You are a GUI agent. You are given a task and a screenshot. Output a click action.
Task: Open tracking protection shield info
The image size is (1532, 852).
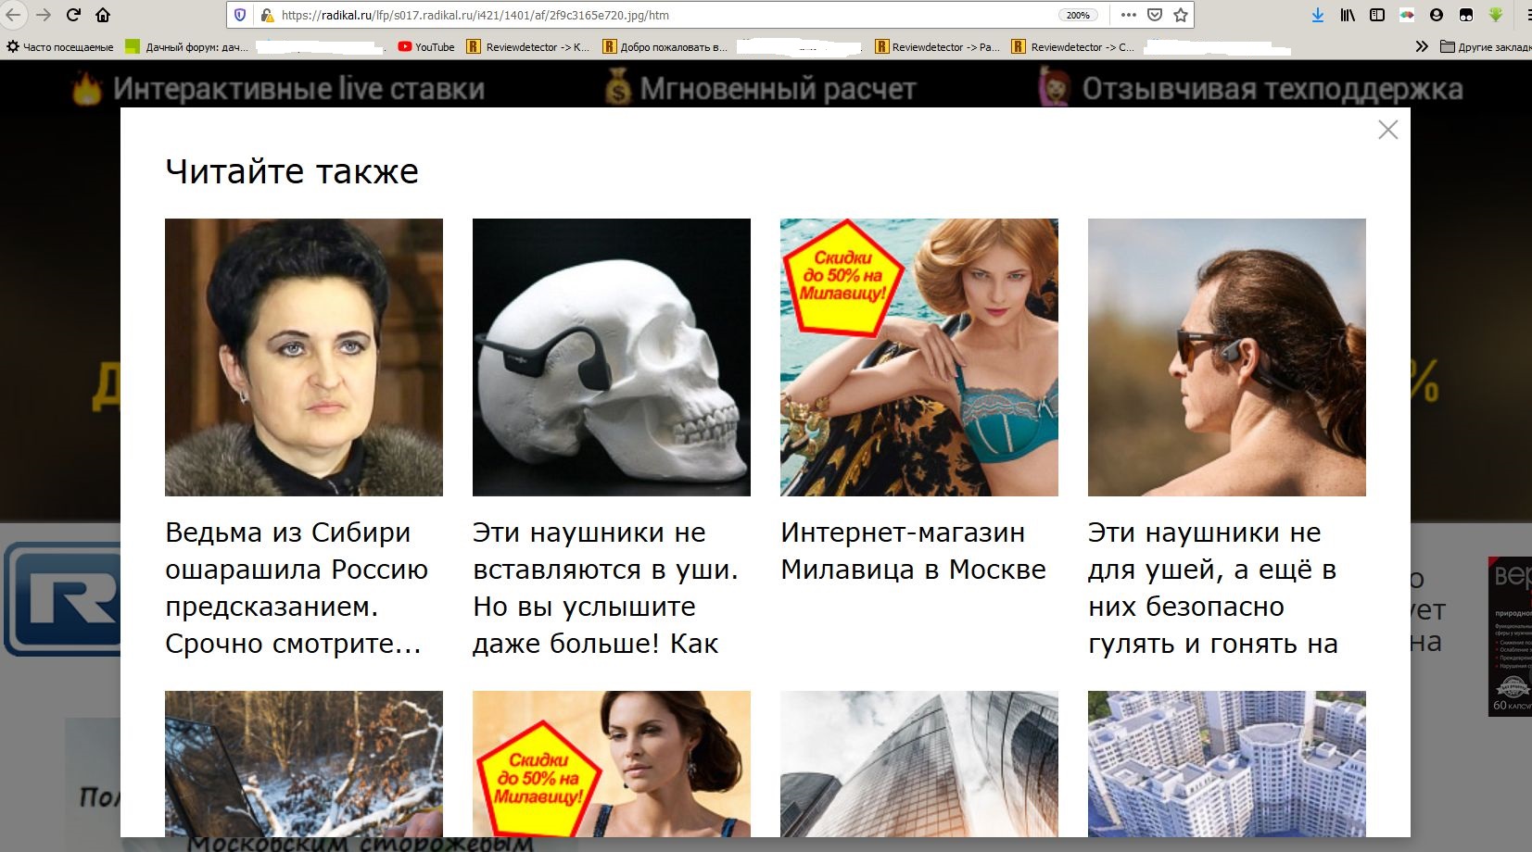coord(240,15)
